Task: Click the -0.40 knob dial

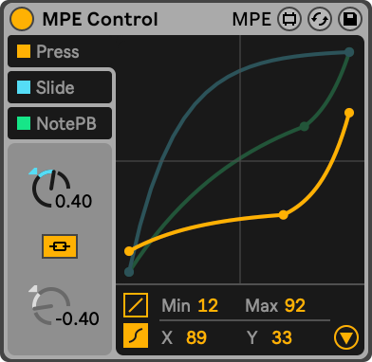Action: [x=51, y=306]
